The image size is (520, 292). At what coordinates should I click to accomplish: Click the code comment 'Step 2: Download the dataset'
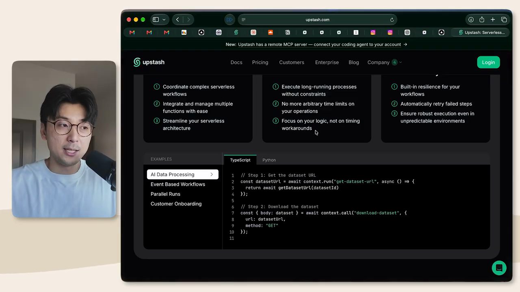pyautogui.click(x=279, y=207)
